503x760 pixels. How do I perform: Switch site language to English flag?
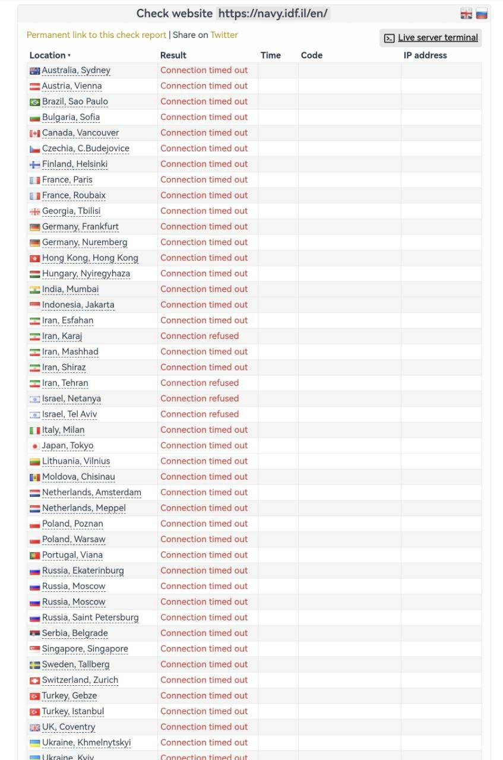[x=466, y=14]
